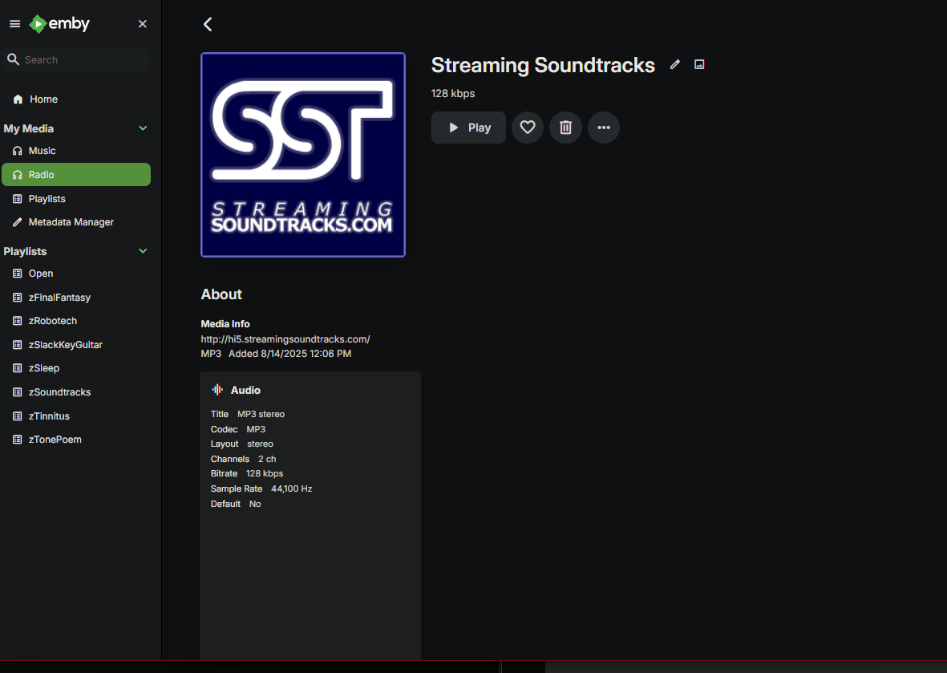This screenshot has height=673, width=947.
Task: Click the Audio waveform icon
Action: 217,391
